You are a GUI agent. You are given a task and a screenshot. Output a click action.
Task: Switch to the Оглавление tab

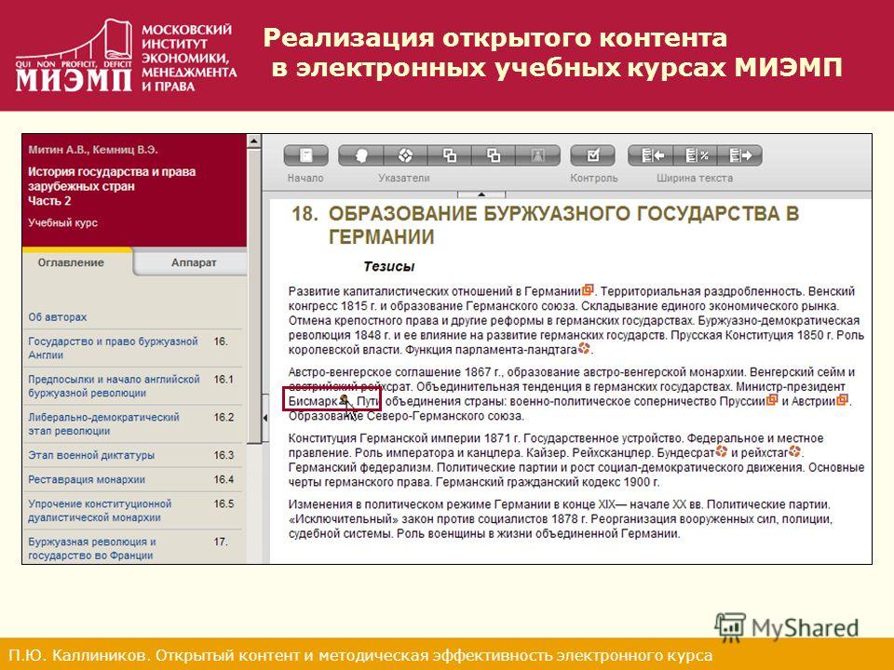[x=72, y=262]
